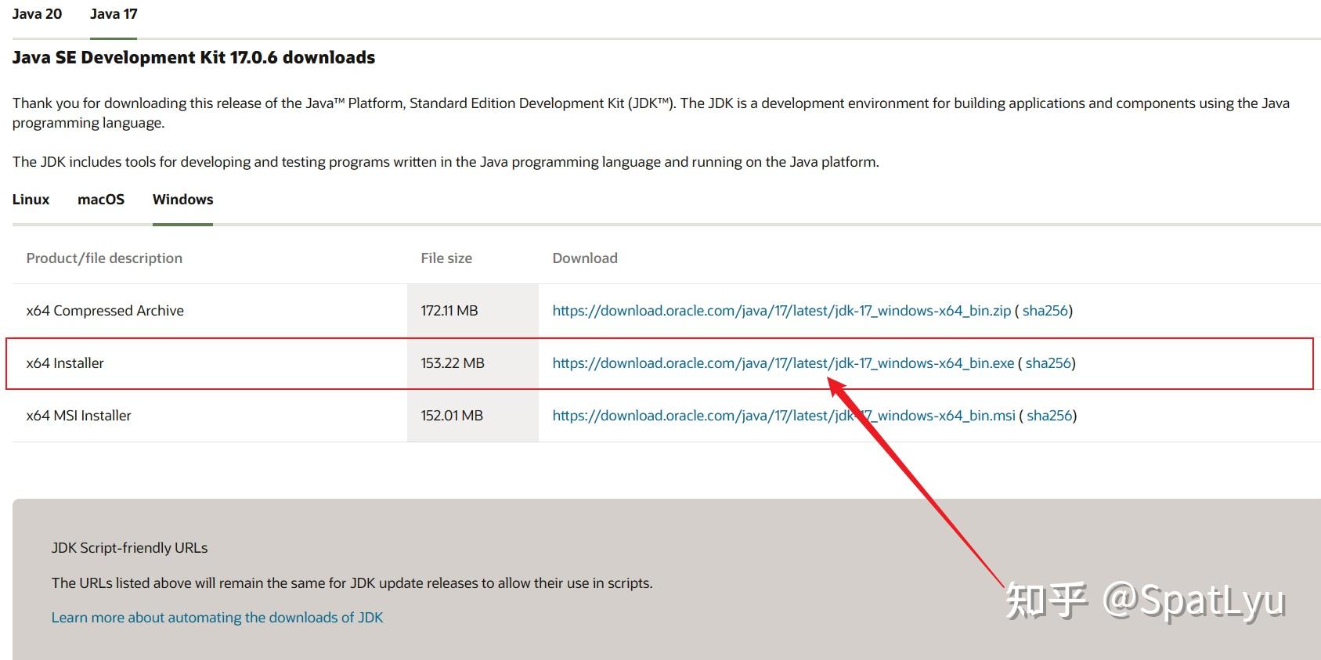The width and height of the screenshot is (1321, 660).
Task: Open the Linux downloads tab
Action: [x=31, y=200]
